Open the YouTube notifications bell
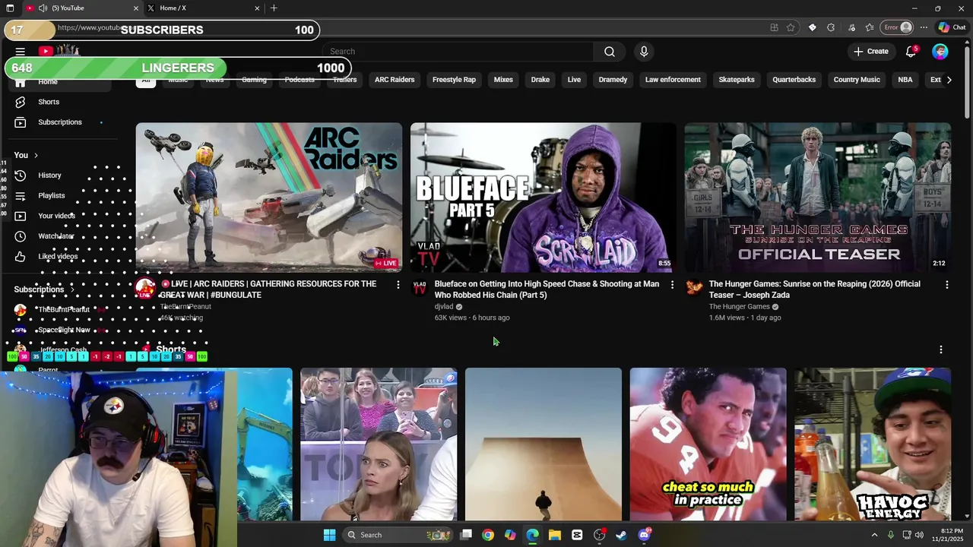Viewport: 973px width, 547px height. click(911, 52)
